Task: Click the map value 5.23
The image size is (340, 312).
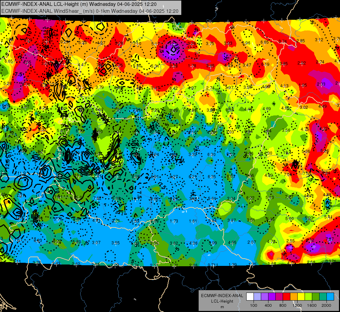Action: tap(309, 218)
